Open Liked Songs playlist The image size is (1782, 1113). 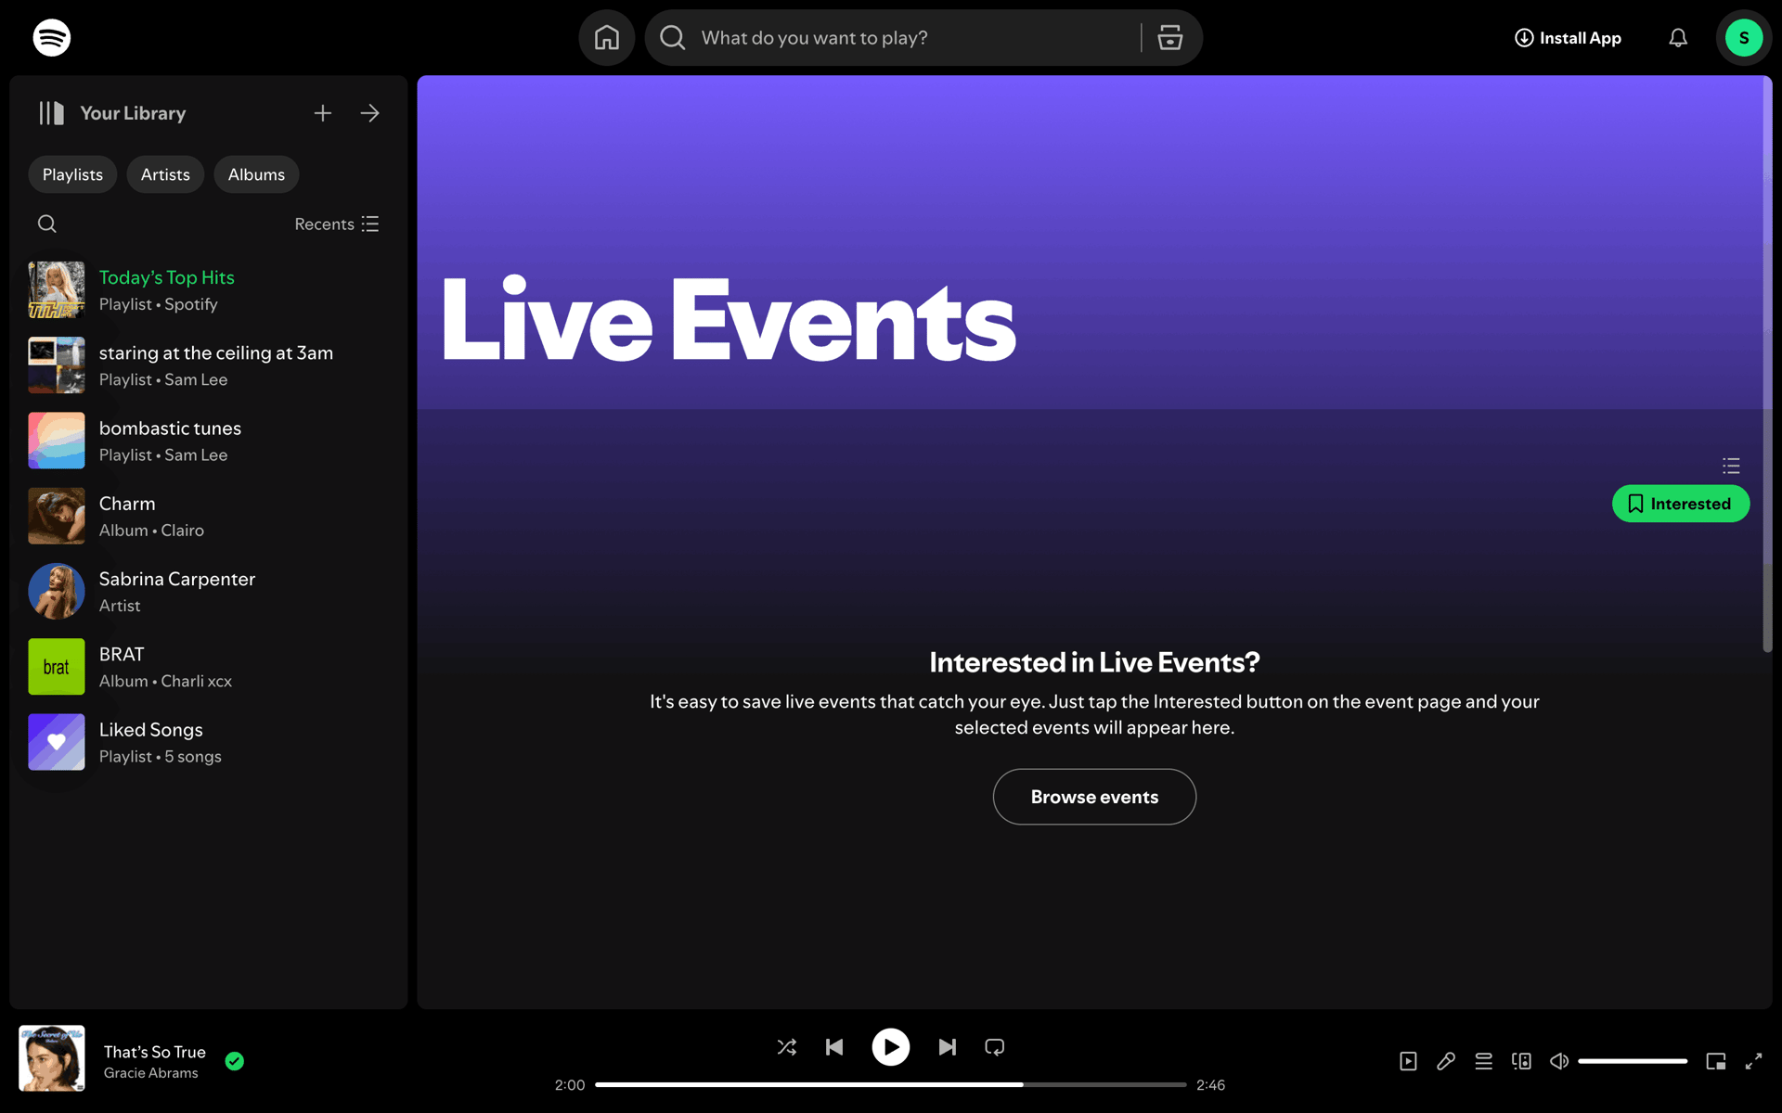click(209, 742)
